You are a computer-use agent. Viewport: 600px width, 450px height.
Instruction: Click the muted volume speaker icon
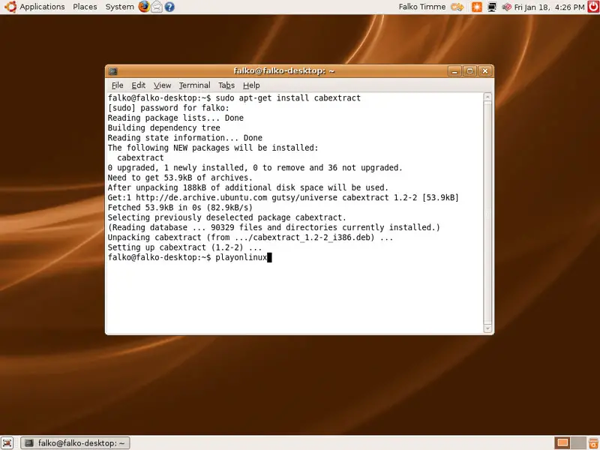pos(507,7)
